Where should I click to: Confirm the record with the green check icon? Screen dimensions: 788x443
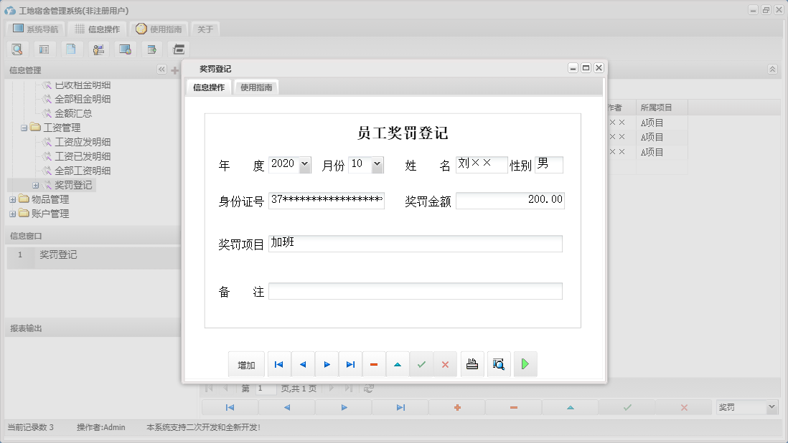point(421,364)
